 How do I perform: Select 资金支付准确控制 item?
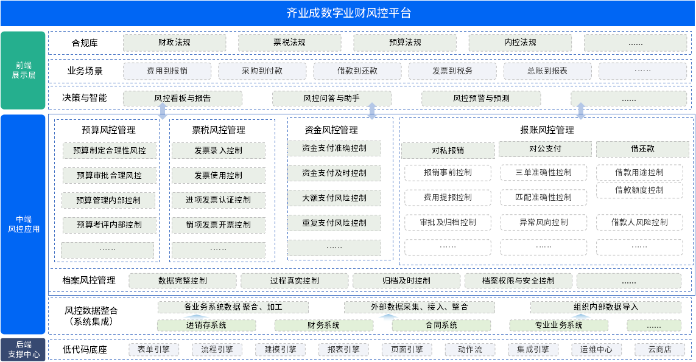click(334, 148)
